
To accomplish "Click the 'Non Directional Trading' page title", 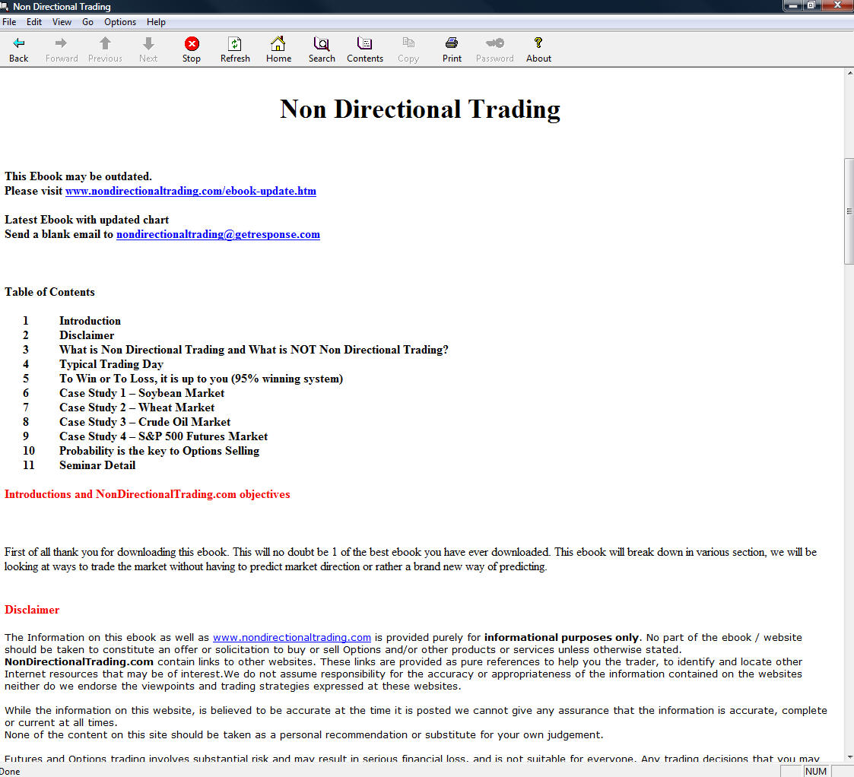I will [x=420, y=109].
